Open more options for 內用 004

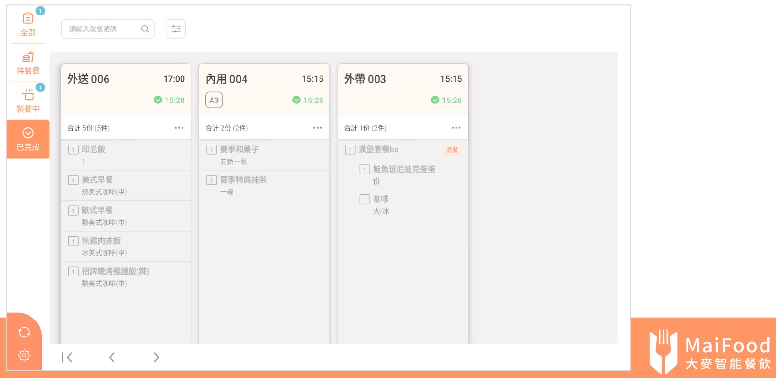[318, 128]
